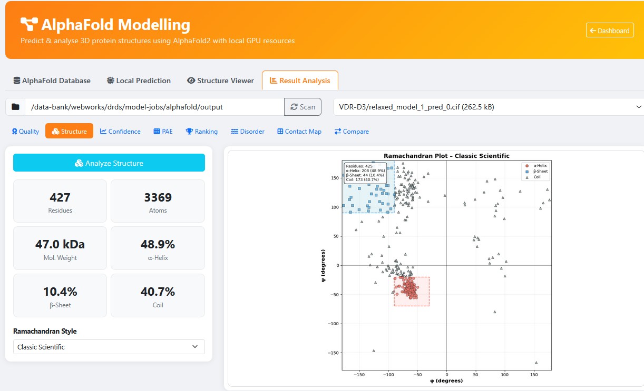This screenshot has height=391, width=644.
Task: Click the 427 Residues stat card
Action: pyautogui.click(x=60, y=201)
